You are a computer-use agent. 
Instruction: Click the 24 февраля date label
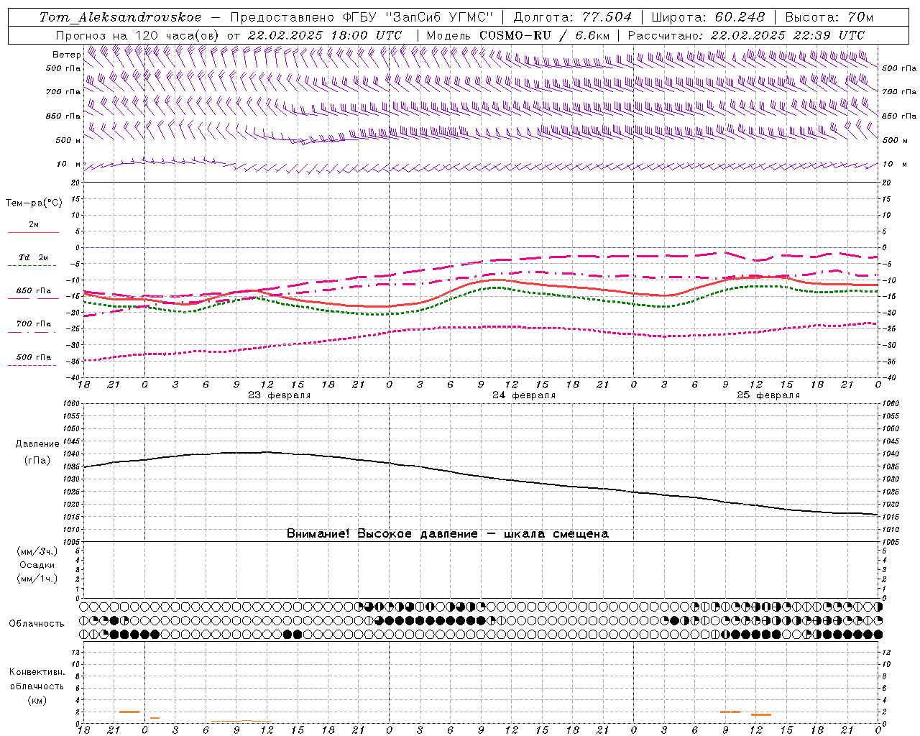[524, 395]
